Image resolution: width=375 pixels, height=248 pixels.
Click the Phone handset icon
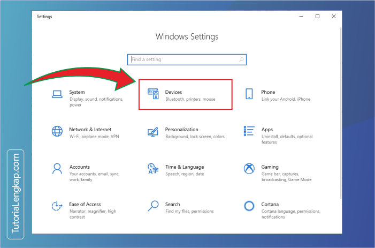pyautogui.click(x=249, y=94)
